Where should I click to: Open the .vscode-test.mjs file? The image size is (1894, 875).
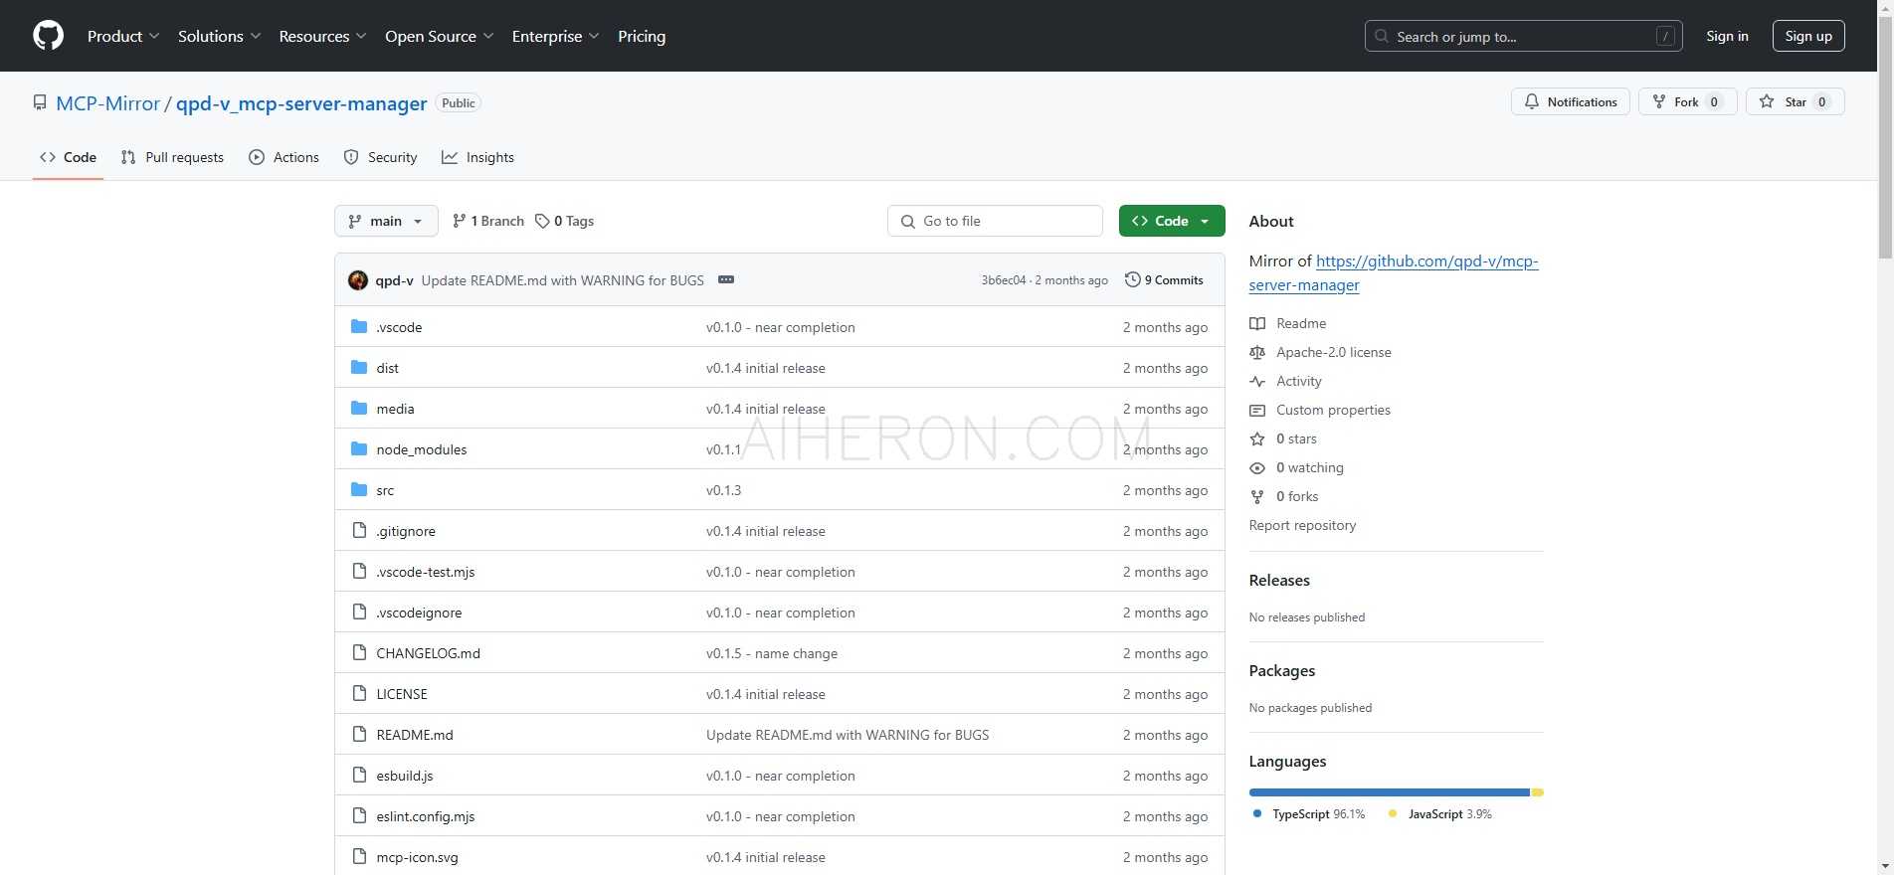425,572
